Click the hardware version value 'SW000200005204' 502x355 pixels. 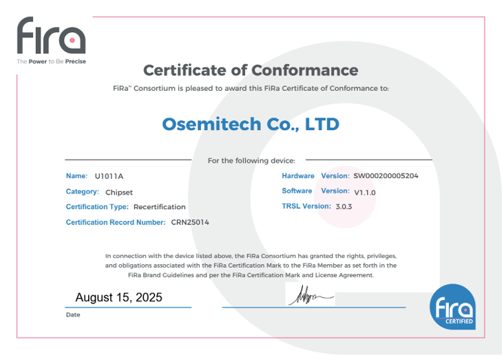pos(386,176)
